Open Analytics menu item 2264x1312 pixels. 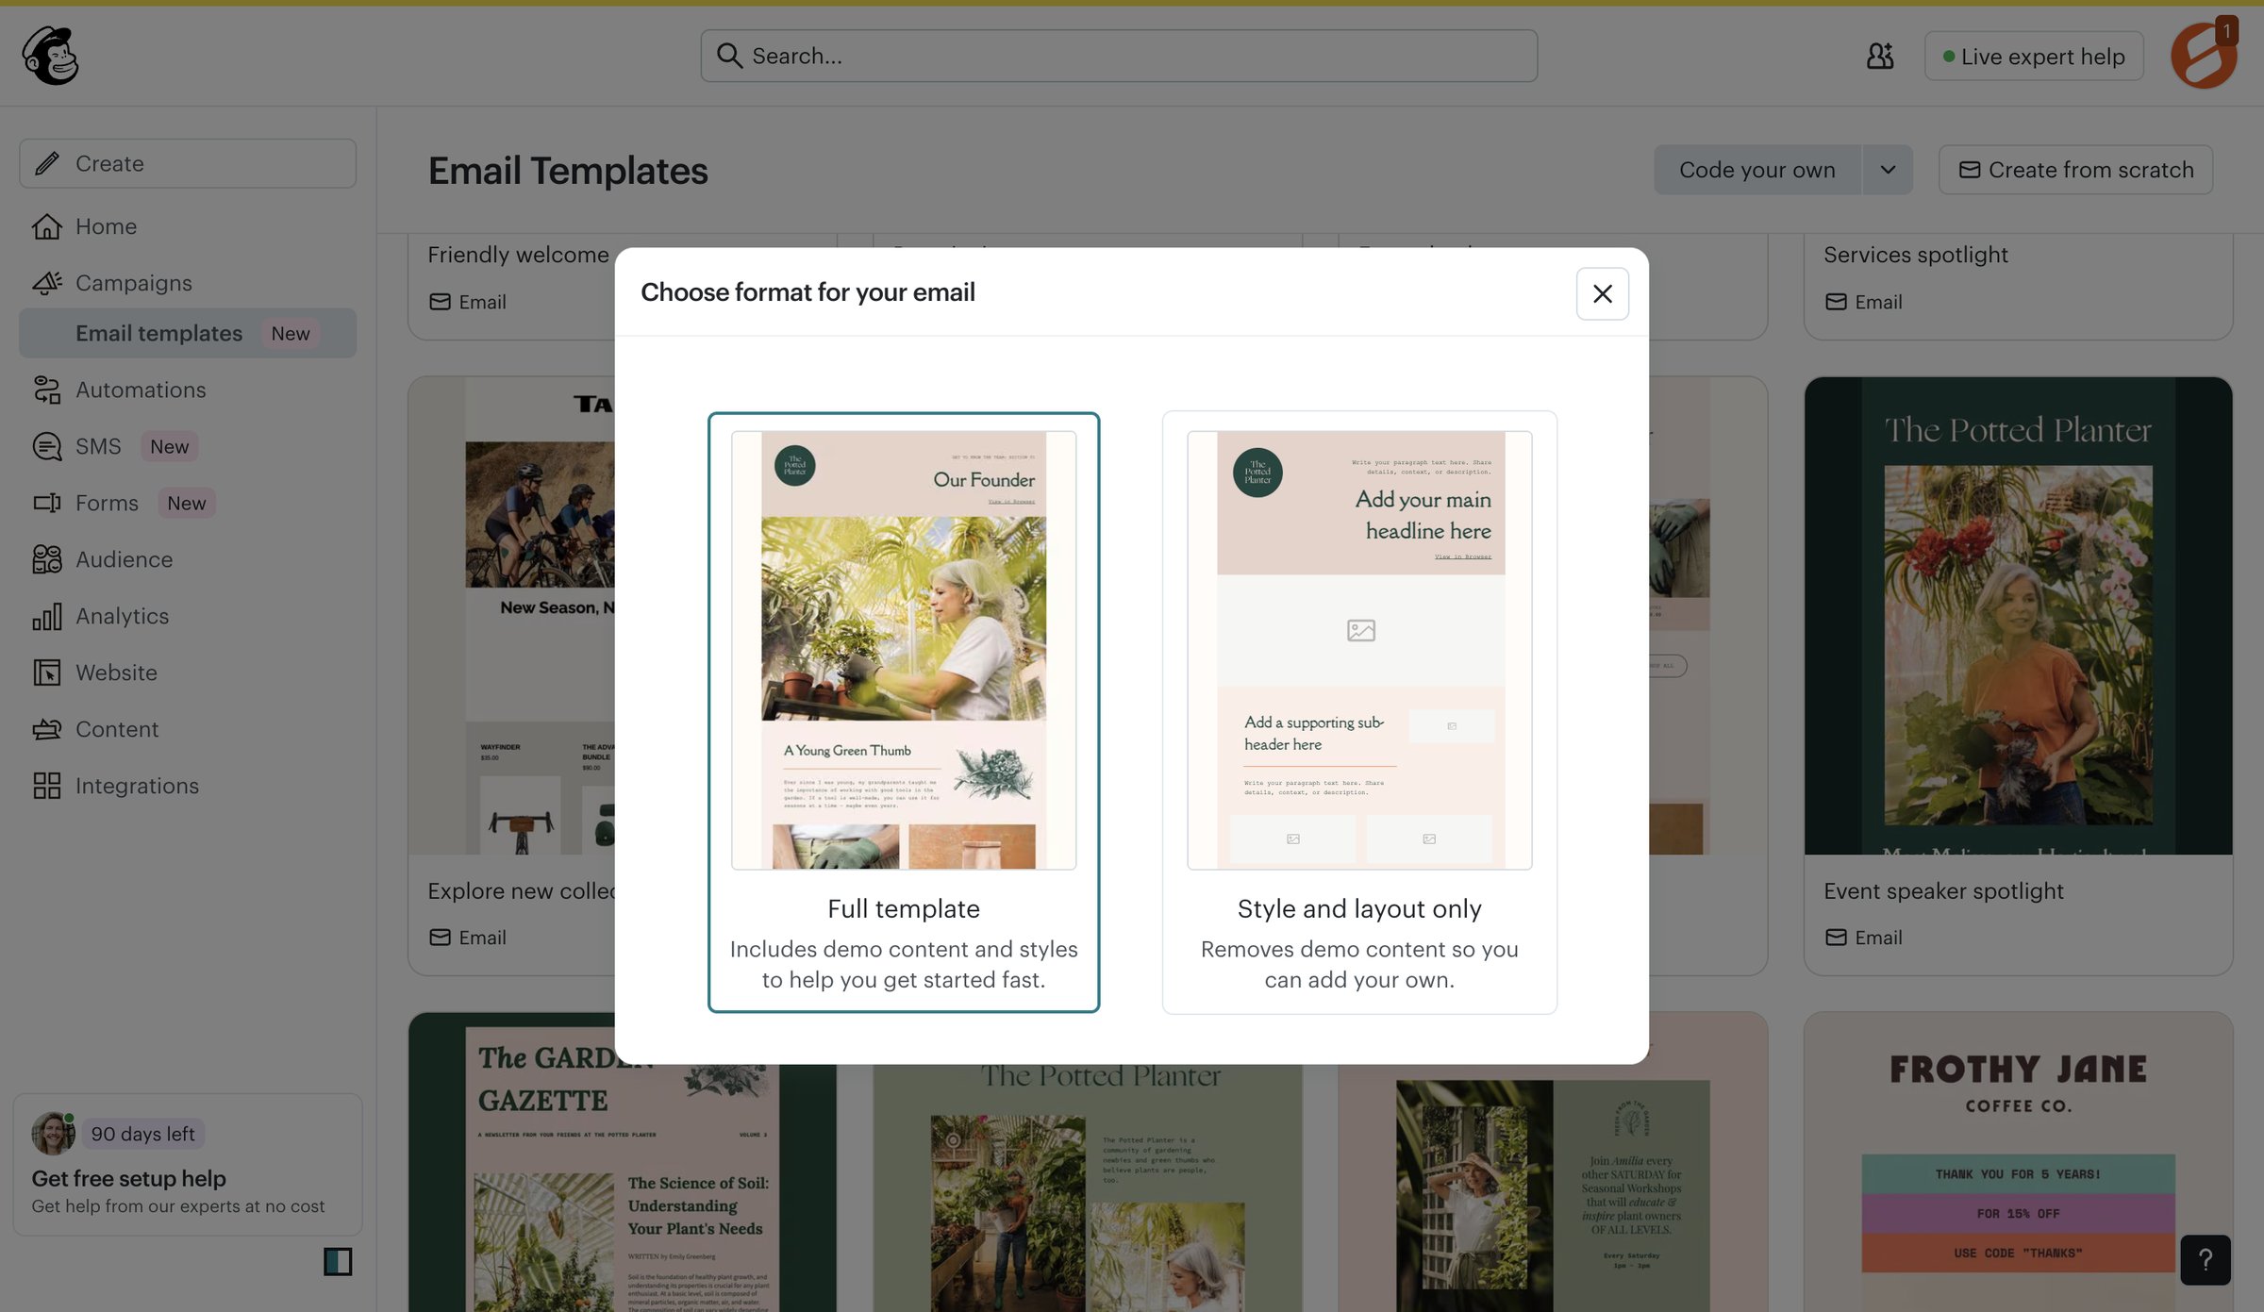(x=188, y=616)
